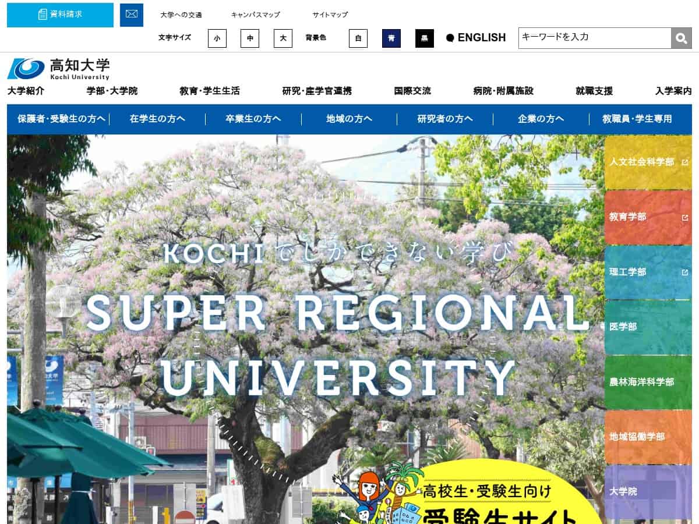Viewport: 699px width, 524px height.
Task: Click the external link icon on 教育学部
Action: click(x=685, y=217)
